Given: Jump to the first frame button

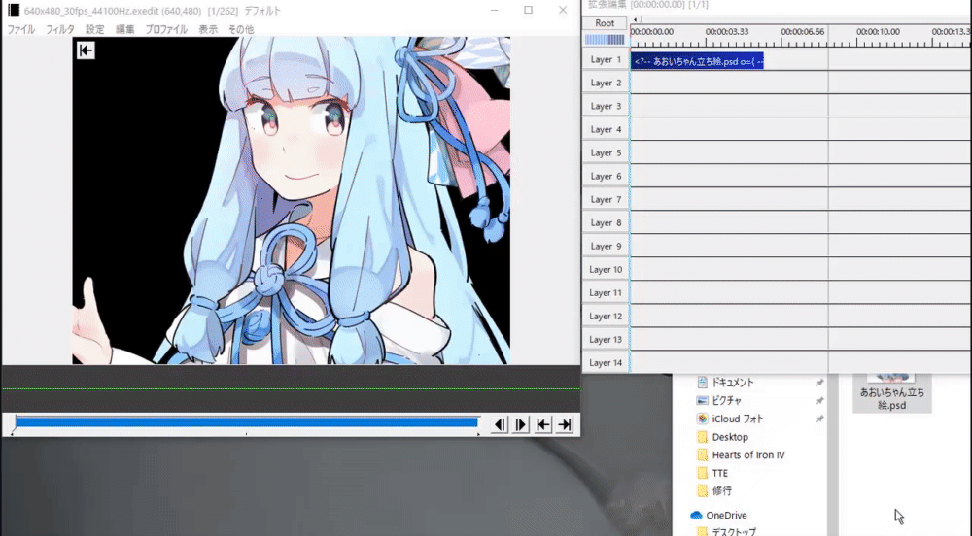Looking at the screenshot, I should tap(542, 424).
